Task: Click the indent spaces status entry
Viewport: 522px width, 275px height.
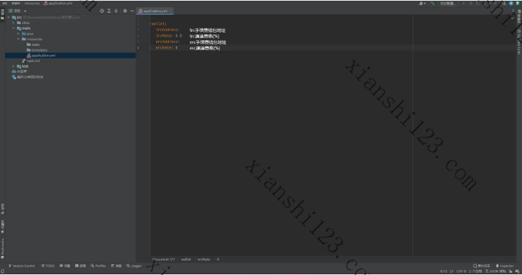Action: click(x=475, y=271)
